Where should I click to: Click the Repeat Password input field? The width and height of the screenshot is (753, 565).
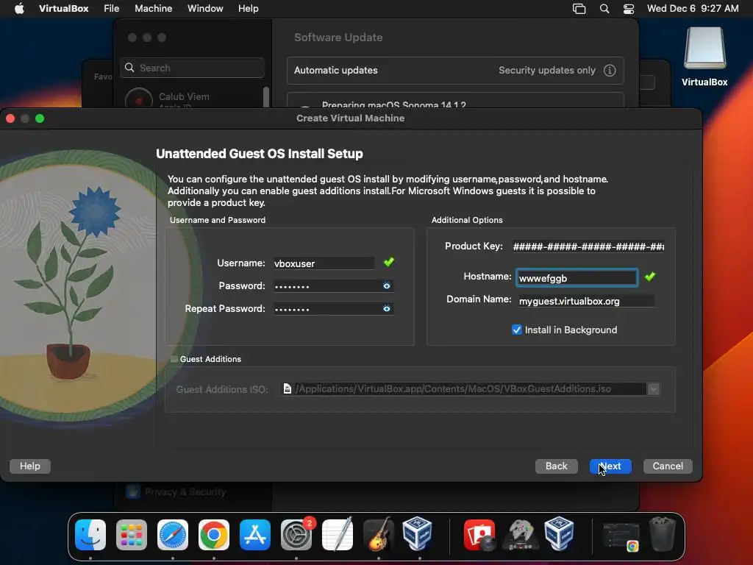[x=333, y=308]
